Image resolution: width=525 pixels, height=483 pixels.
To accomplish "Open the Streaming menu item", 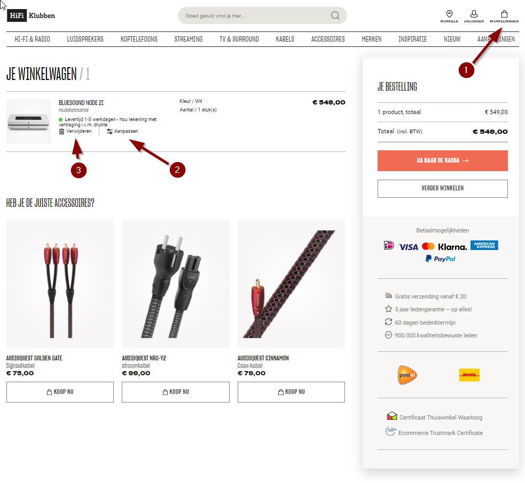I will 188,39.
